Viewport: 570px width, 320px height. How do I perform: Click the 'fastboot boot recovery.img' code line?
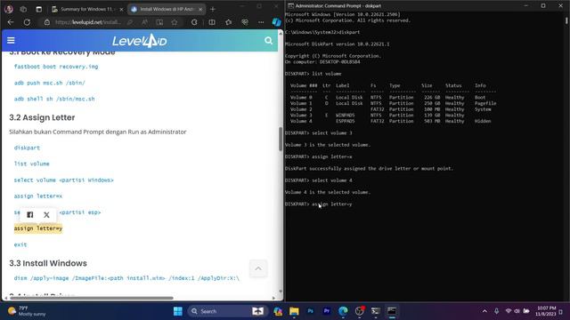pyautogui.click(x=56, y=67)
